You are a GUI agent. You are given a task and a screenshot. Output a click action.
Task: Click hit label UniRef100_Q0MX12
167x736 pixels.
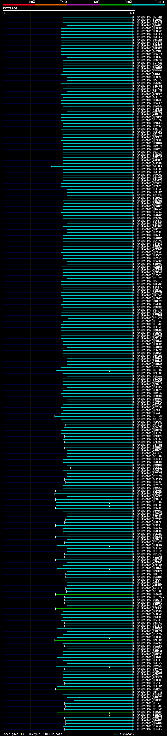click(x=150, y=689)
